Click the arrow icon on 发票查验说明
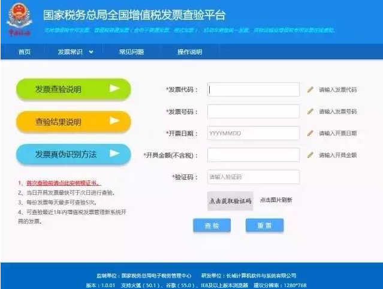 pos(114,88)
